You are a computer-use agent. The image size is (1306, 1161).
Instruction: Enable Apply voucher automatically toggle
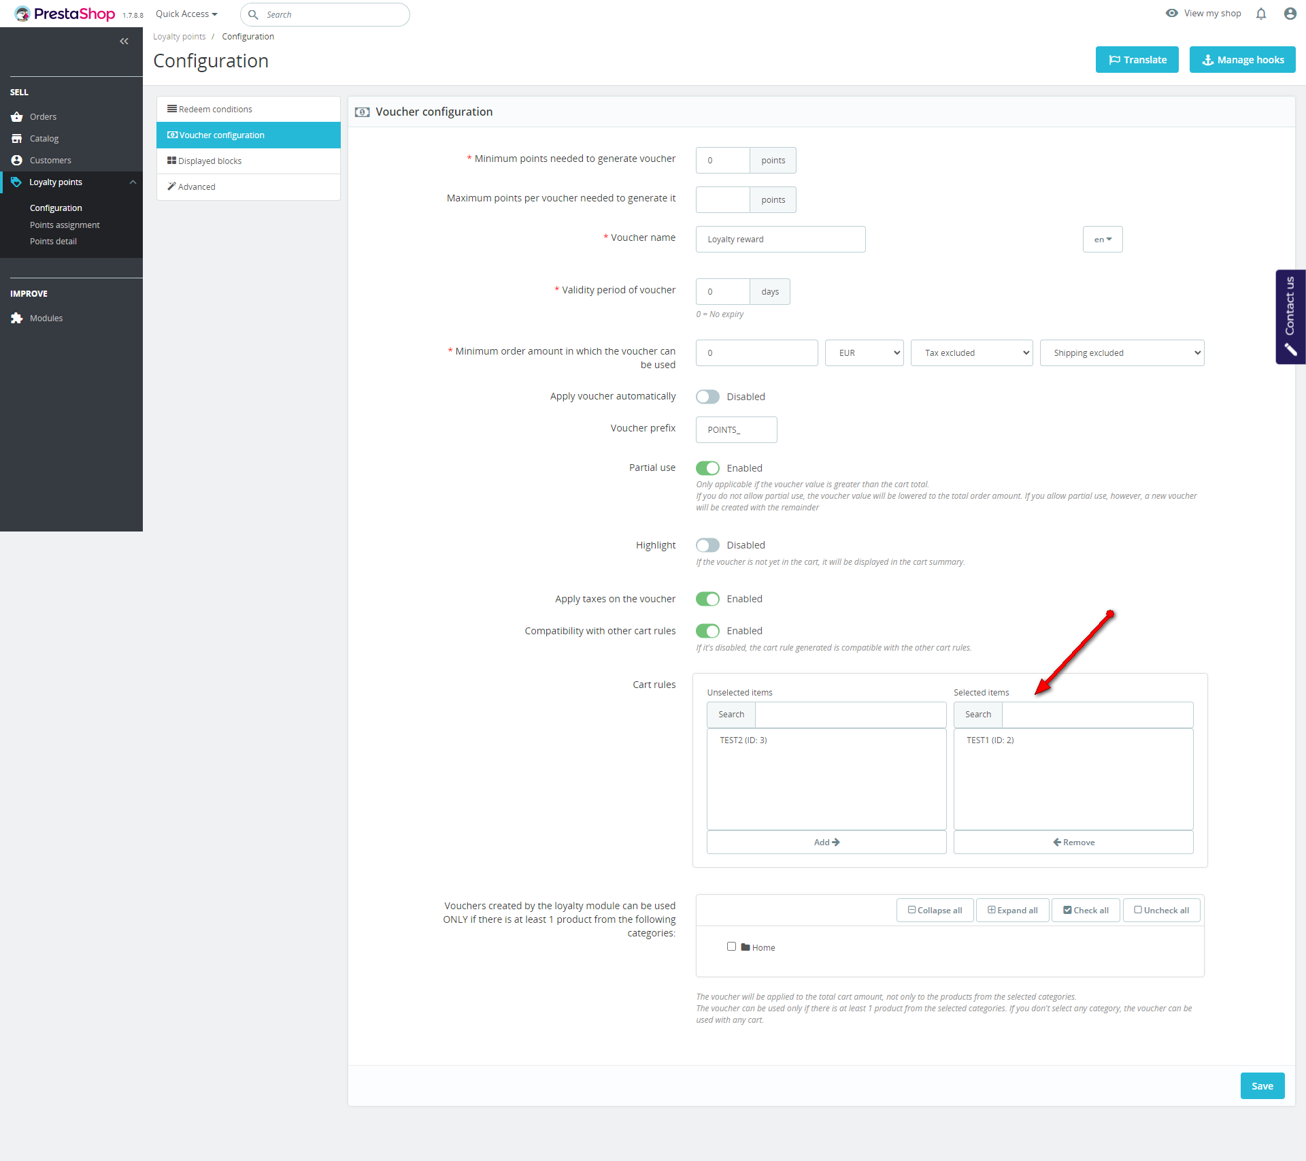pos(707,397)
